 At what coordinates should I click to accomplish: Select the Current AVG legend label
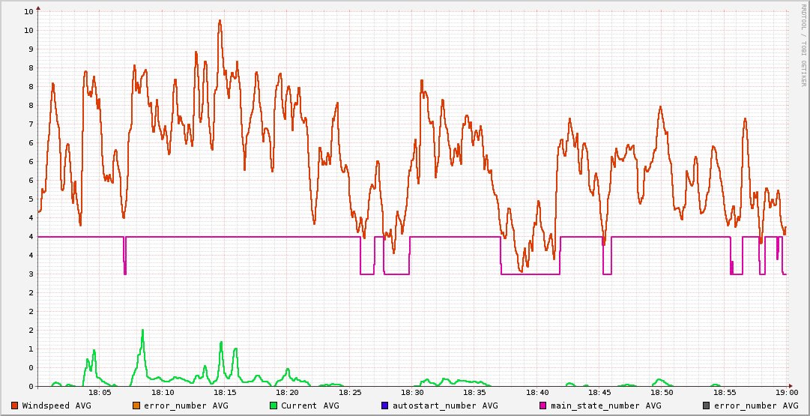click(x=310, y=406)
